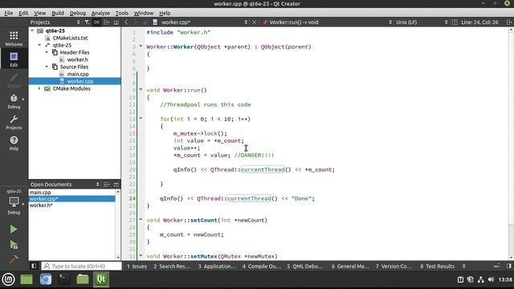The height and width of the screenshot is (289, 514).
Task: Show the Compile Output pane
Action: [x=262, y=266]
